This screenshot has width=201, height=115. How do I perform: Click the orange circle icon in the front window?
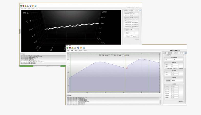(x=81, y=48)
